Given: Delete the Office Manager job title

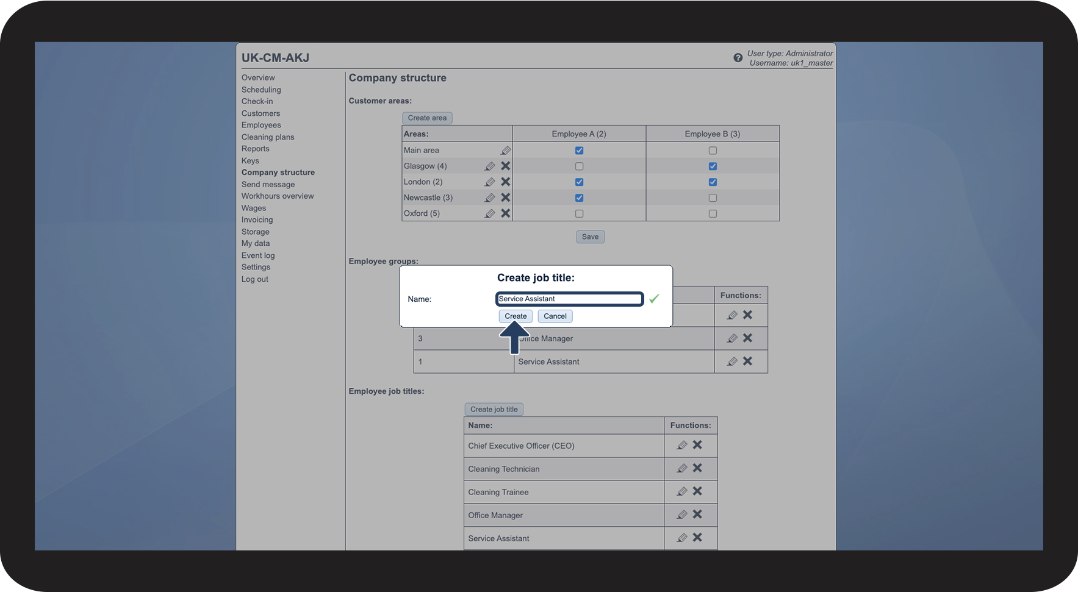Looking at the screenshot, I should 697,515.
